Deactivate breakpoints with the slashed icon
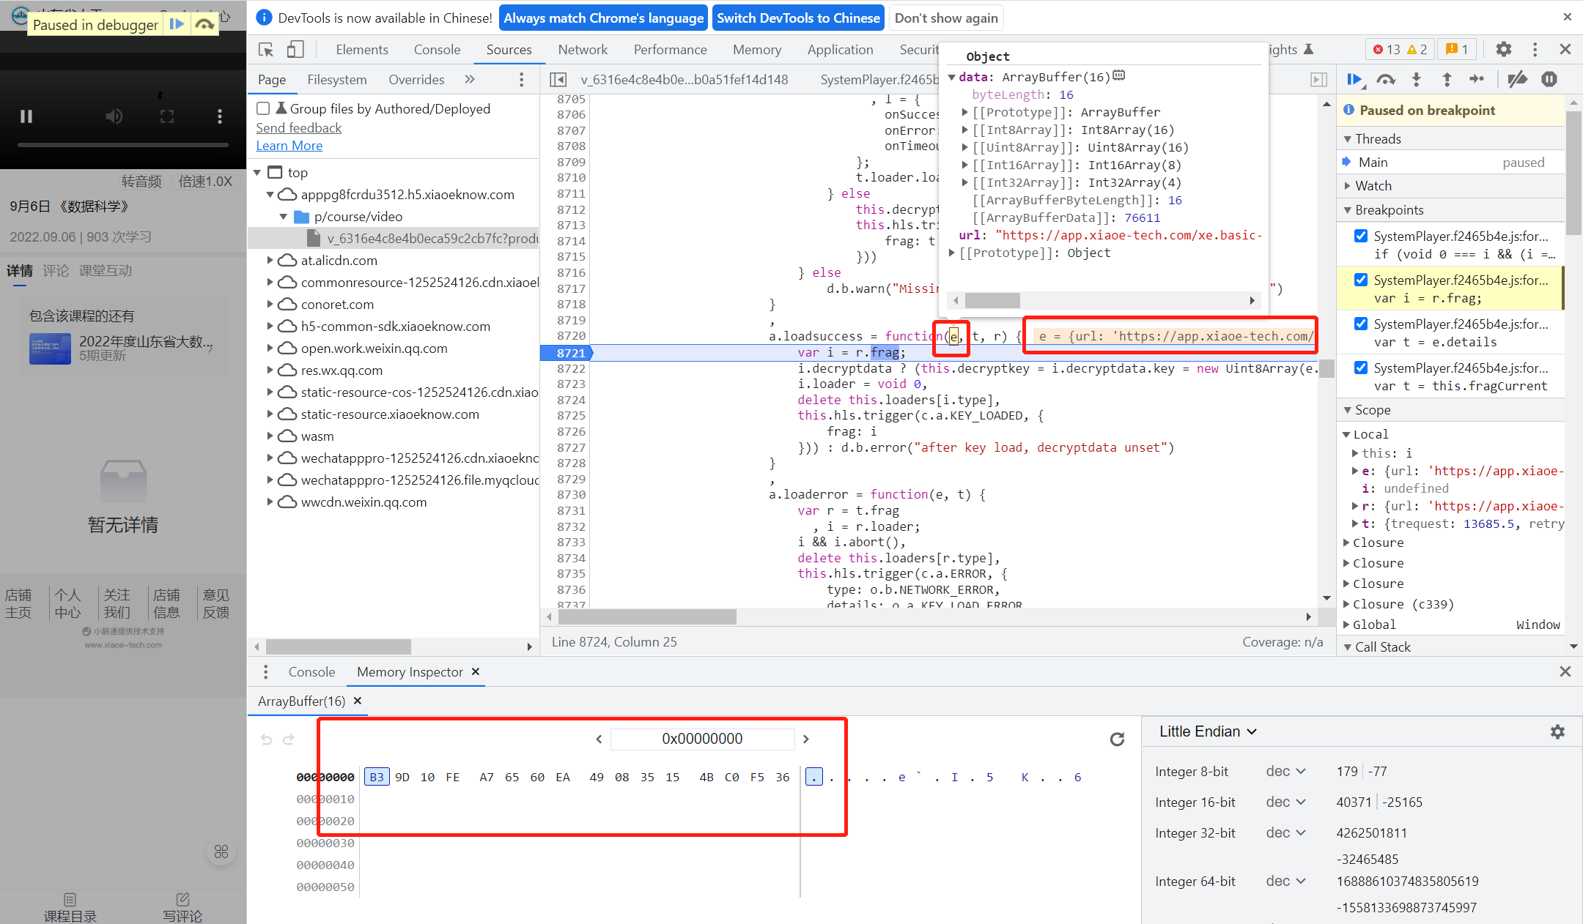Viewport: 1583px width, 924px height. point(1517,80)
